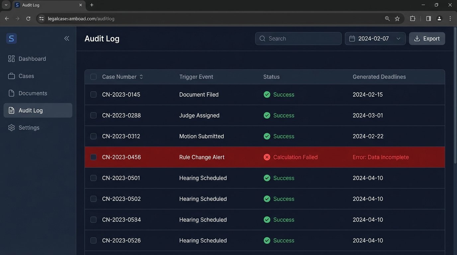Check the checkbox for case CN-2023-0456
This screenshot has width=457, height=255.
coord(93,157)
